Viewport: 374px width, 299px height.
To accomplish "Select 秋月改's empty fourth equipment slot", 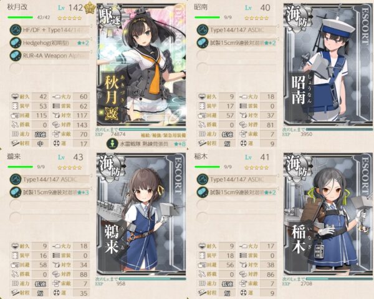I will coord(50,69).
